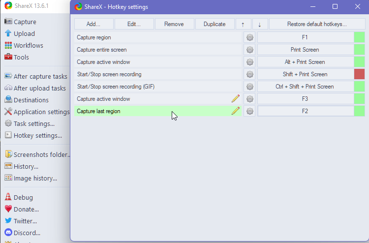The height and width of the screenshot is (243, 369).
Task: Click pencil icon on F3 Capture active window row
Action: coord(236,98)
